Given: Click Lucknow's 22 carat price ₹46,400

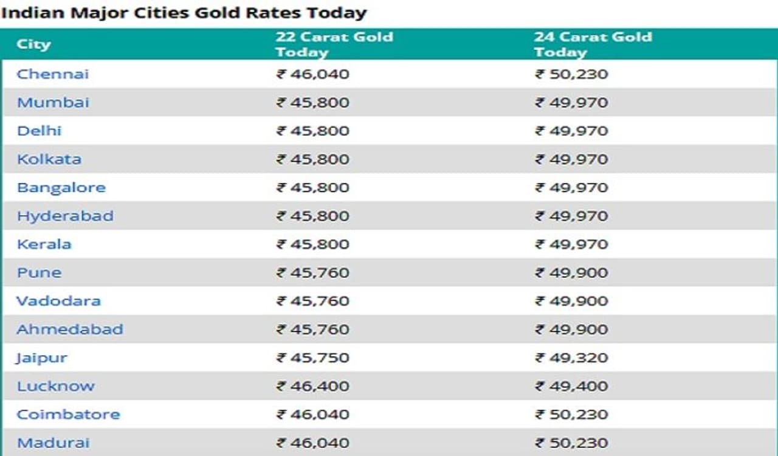Looking at the screenshot, I should 313,386.
